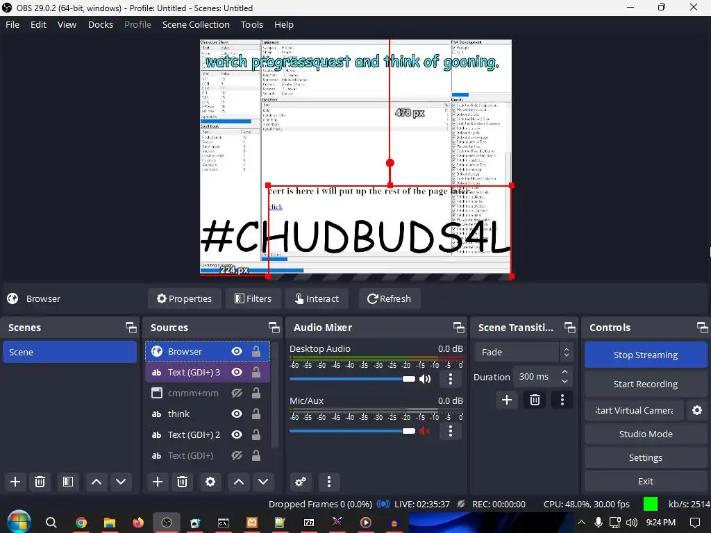Screen dimensions: 711x533
Task: Pop out the Controls dock icon
Action: [703, 328]
